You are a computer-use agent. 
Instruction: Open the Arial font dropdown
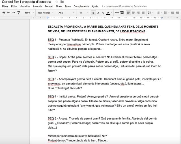click(x=66, y=13)
